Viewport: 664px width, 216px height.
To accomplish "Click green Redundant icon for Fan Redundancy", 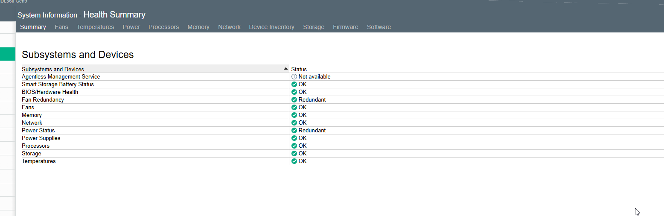I will (294, 100).
